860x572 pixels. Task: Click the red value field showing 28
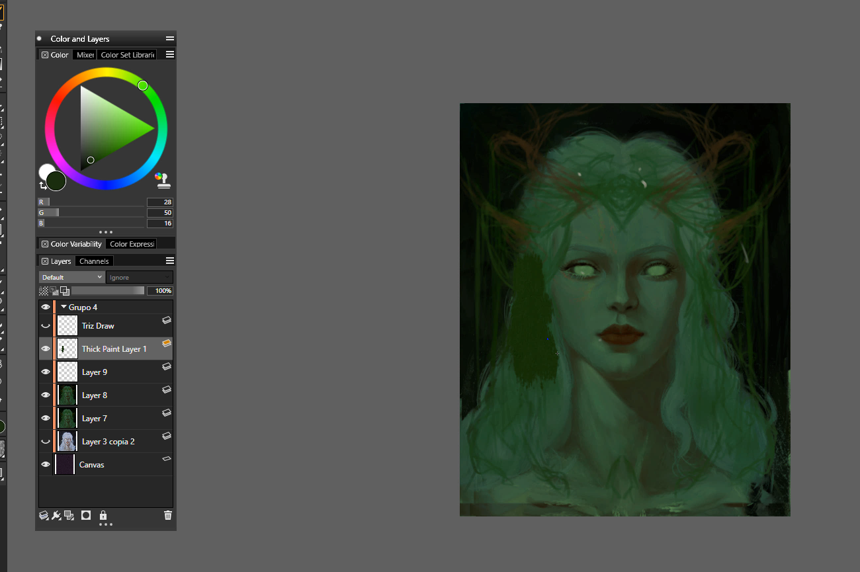click(160, 202)
